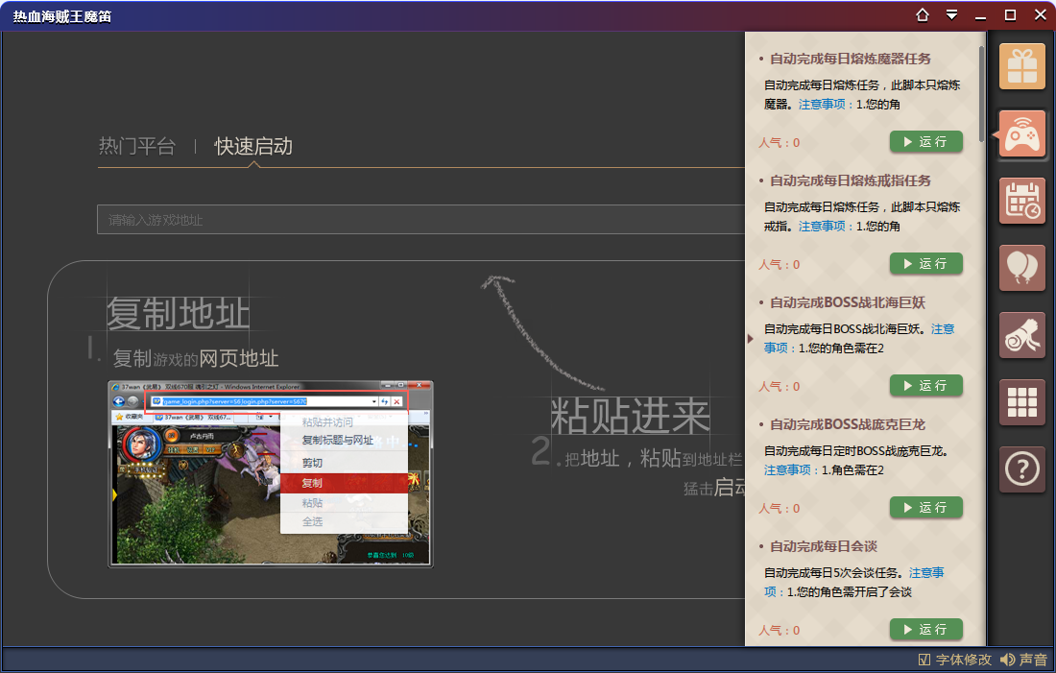Click the home icon in title bar
This screenshot has width=1056, height=673.
point(922,15)
